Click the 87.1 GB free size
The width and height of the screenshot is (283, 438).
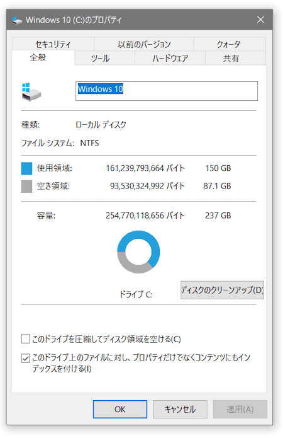pyautogui.click(x=217, y=186)
